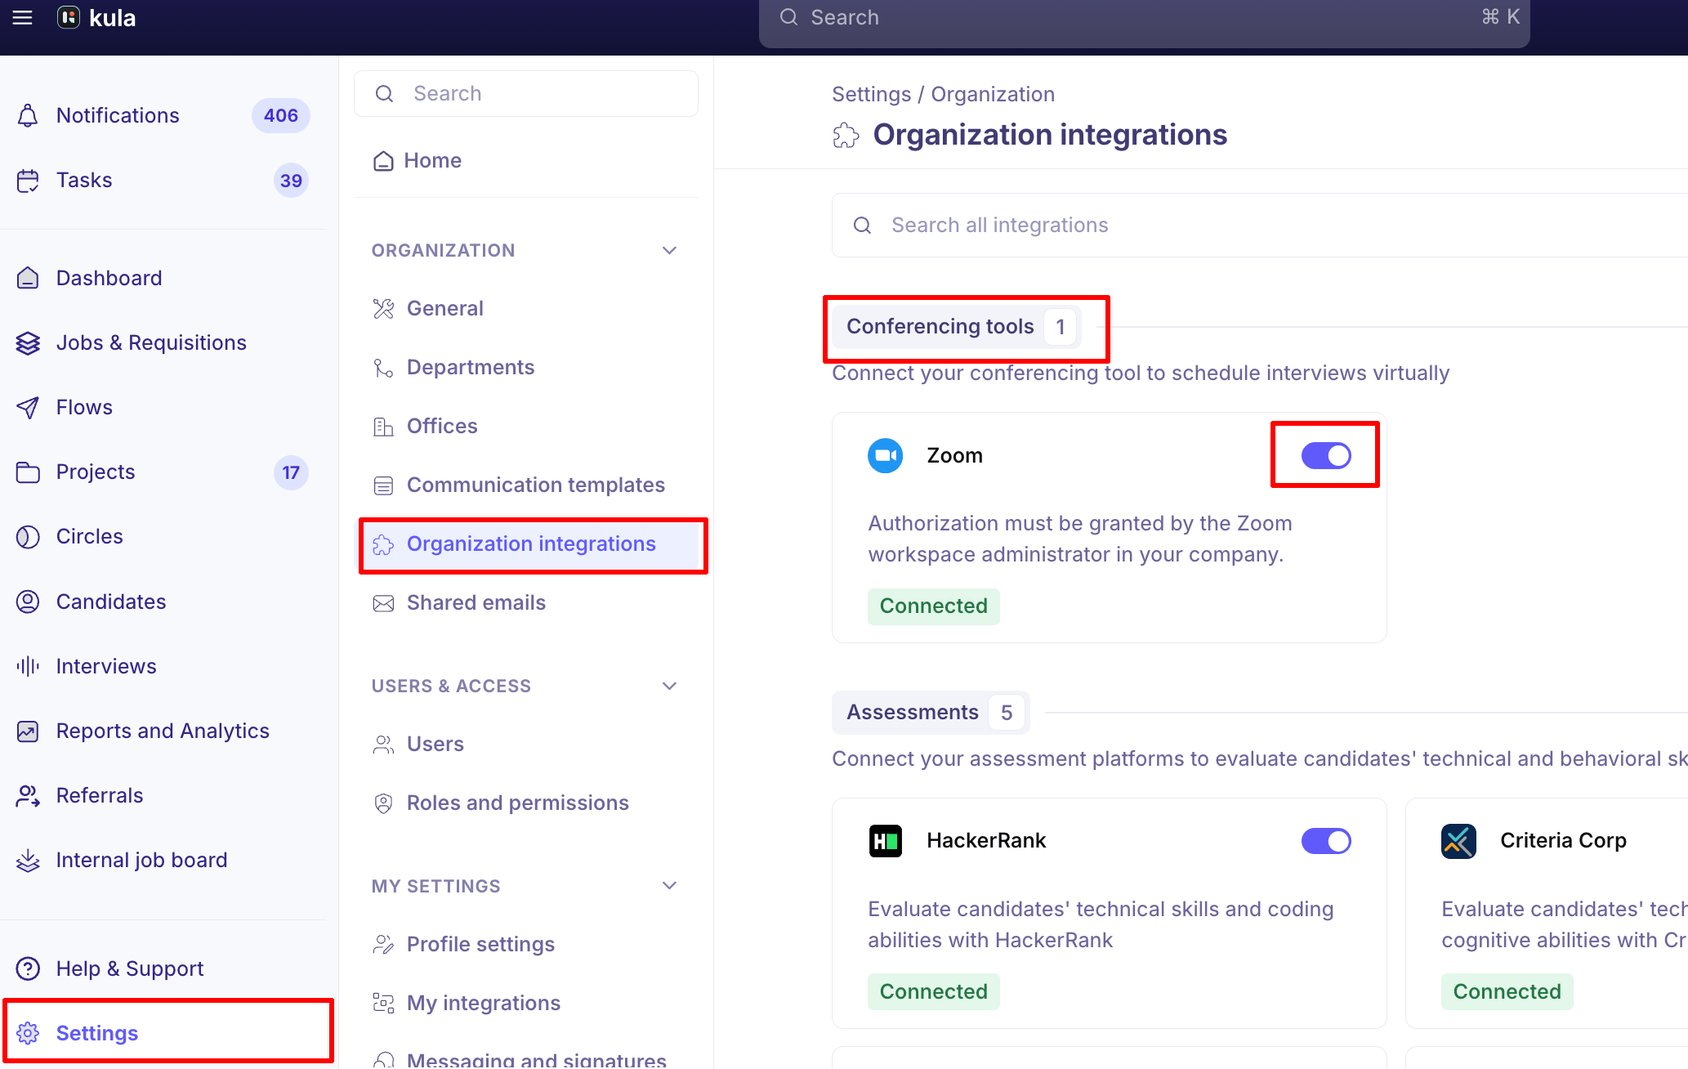
Task: Click the Interviews waveform icon
Action: (x=28, y=666)
